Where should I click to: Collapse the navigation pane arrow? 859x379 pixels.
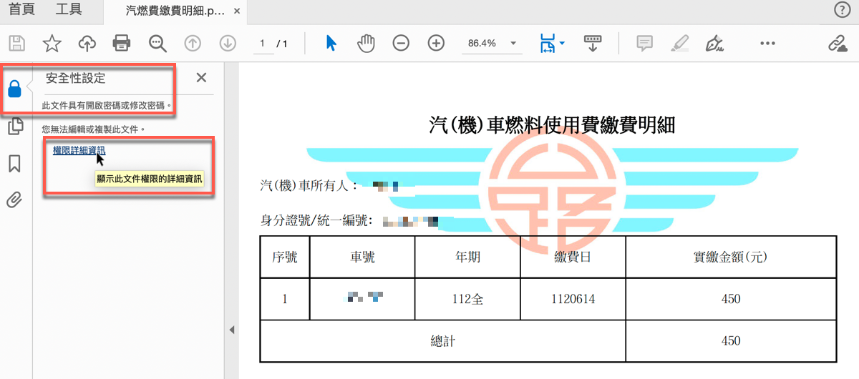point(231,330)
